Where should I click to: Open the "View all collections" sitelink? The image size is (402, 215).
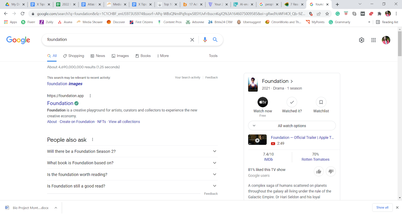pyautogui.click(x=124, y=122)
